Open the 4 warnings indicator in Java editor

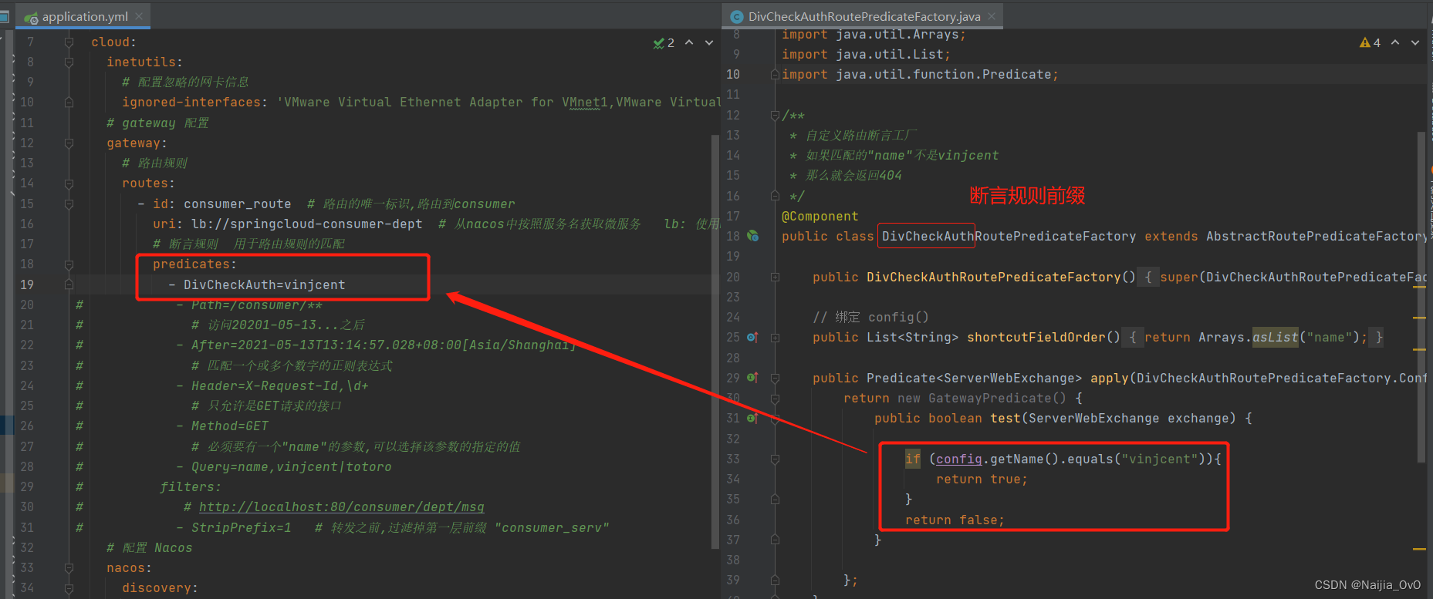[1370, 43]
